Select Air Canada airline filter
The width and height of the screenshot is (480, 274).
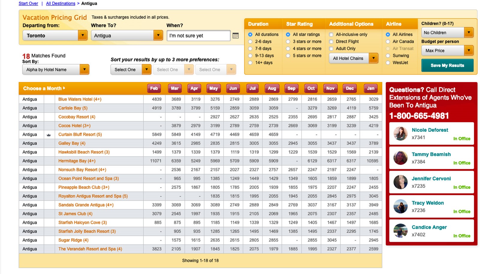[388, 42]
